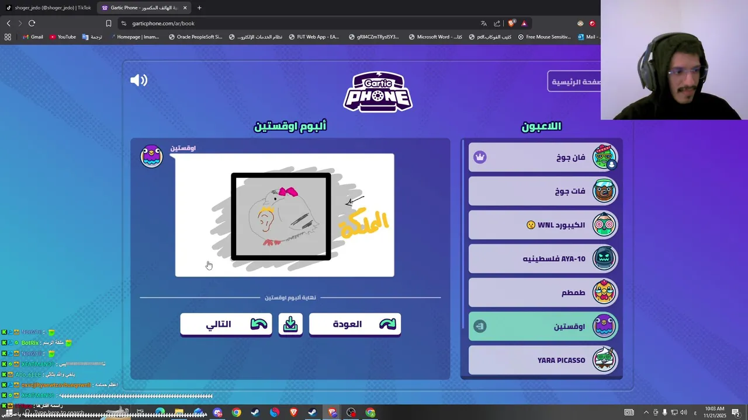Select player row الكيبورد WNL

pyautogui.click(x=543, y=225)
